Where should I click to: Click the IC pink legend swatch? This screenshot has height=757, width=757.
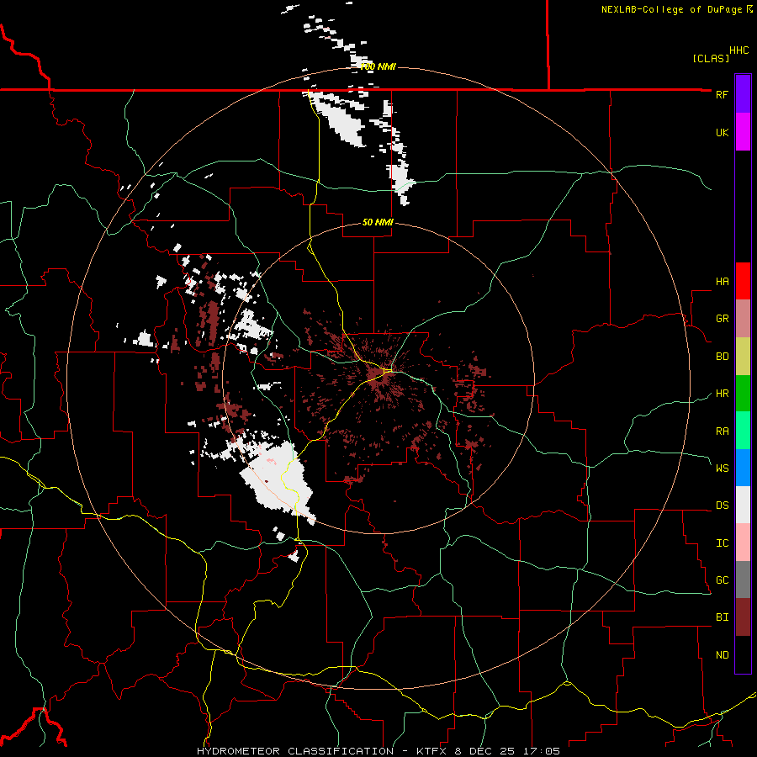[x=743, y=543]
